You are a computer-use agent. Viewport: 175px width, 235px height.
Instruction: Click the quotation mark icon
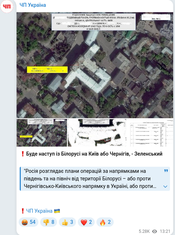tap(166, 171)
